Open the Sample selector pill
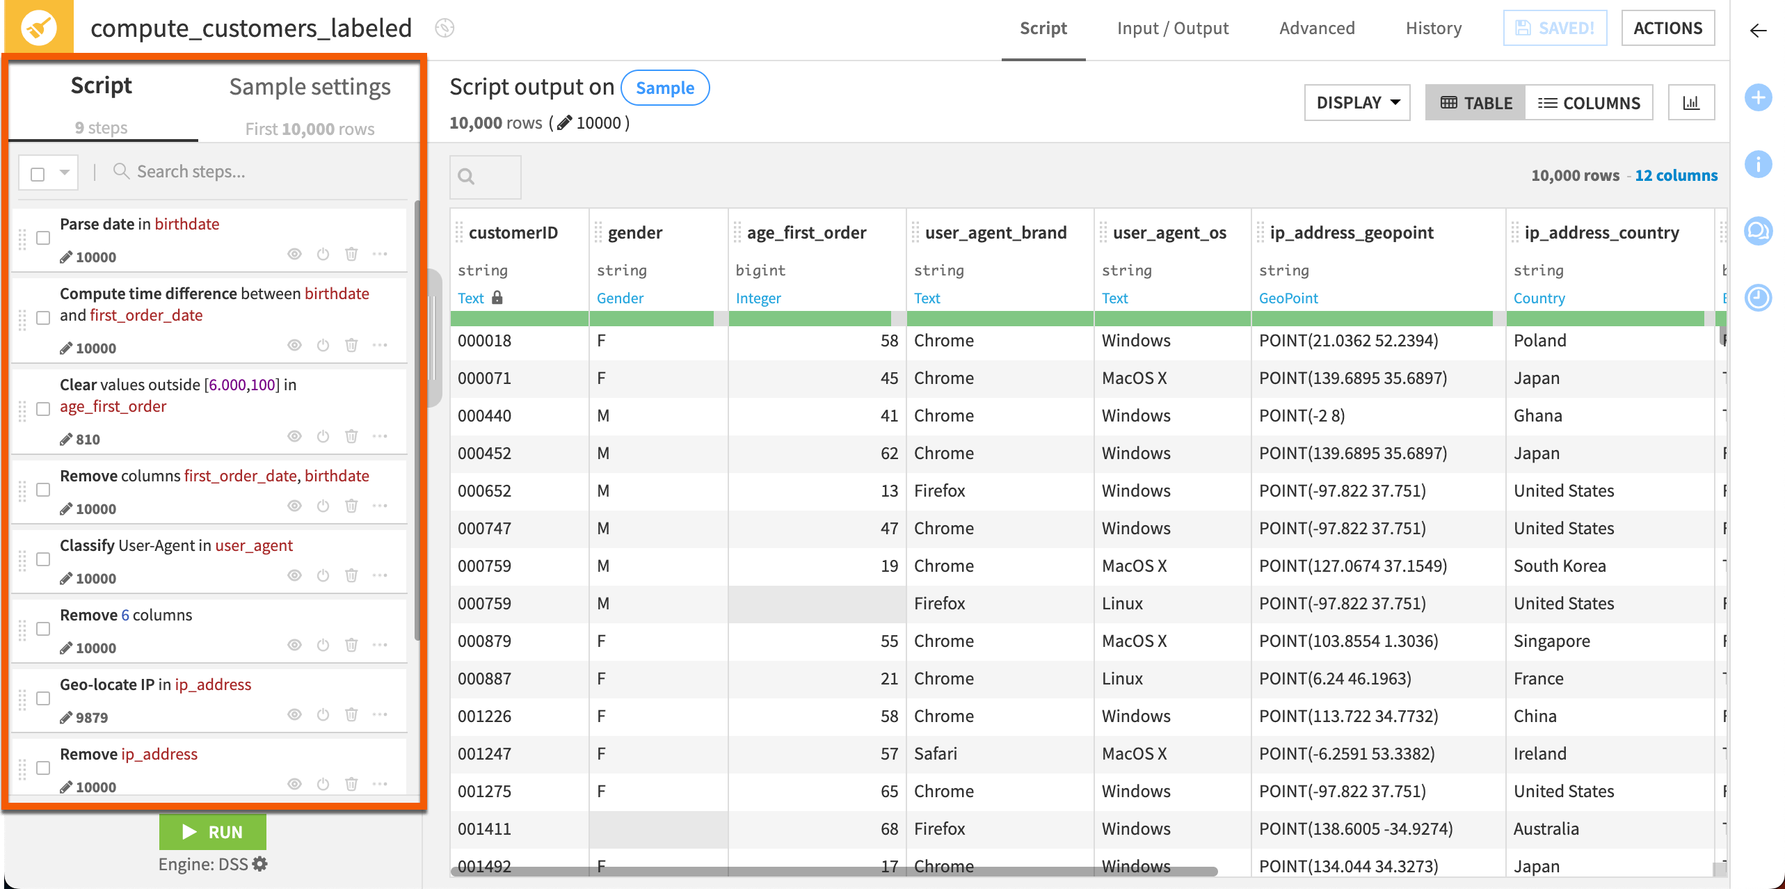This screenshot has height=889, width=1785. [x=665, y=88]
